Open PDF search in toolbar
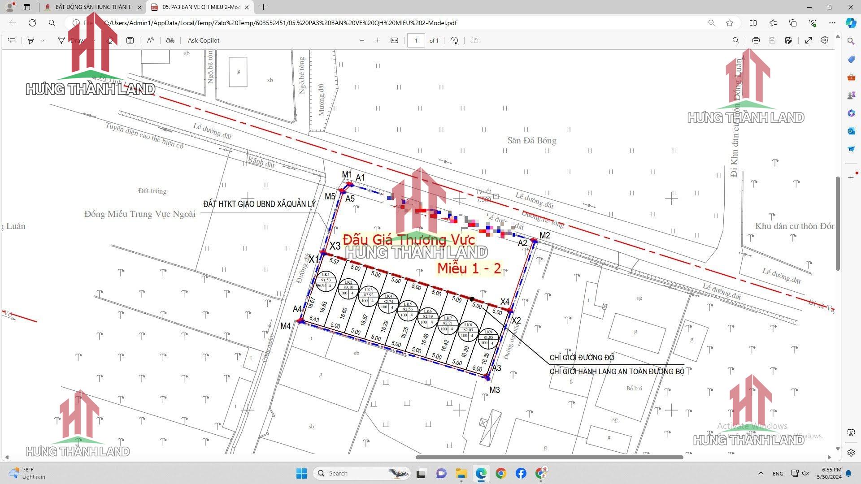This screenshot has width=861, height=484. [x=735, y=40]
